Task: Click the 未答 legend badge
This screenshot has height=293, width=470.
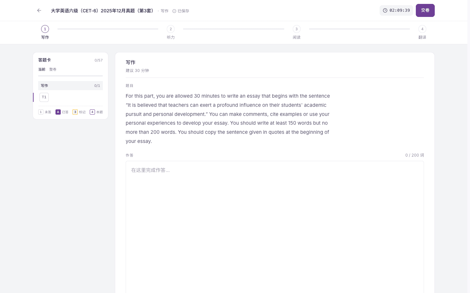Action: click(41, 112)
